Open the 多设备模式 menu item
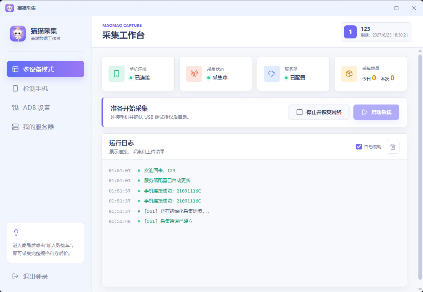423x292 pixels. coord(46,69)
